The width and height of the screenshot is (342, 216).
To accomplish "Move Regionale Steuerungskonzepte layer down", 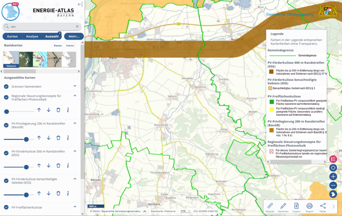I will [x=49, y=110].
